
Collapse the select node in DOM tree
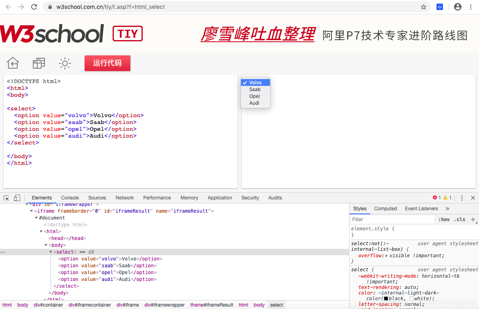pos(51,252)
